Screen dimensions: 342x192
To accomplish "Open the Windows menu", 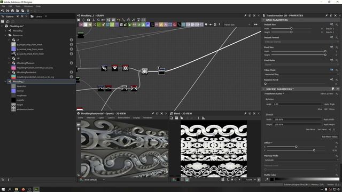I will tap(28, 6).
